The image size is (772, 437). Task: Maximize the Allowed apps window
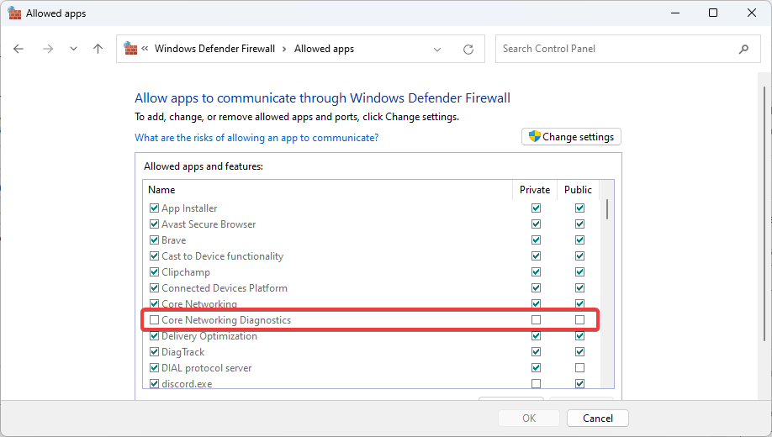coord(713,13)
